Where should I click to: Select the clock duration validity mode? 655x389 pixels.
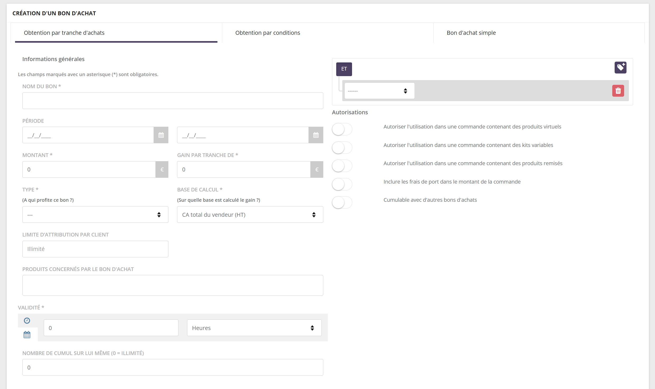pos(27,321)
